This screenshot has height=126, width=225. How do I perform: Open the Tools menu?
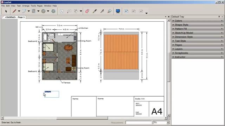pos(33,6)
